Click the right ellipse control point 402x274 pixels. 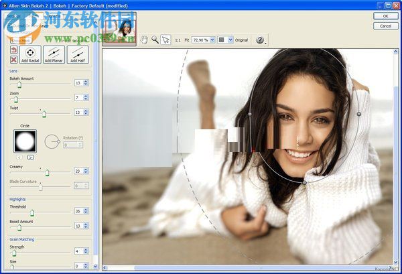click(x=359, y=114)
